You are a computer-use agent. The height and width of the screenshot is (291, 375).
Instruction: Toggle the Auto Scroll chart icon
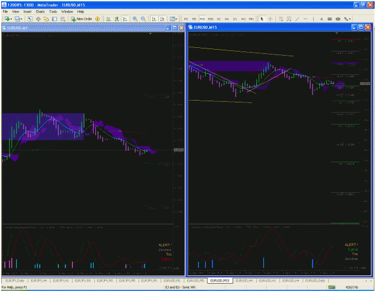coord(154,19)
